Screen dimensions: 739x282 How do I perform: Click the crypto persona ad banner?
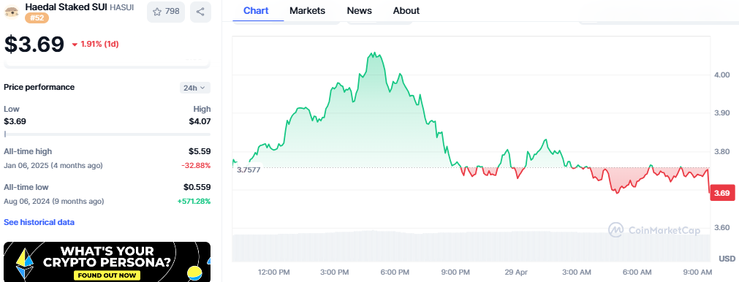(107, 262)
